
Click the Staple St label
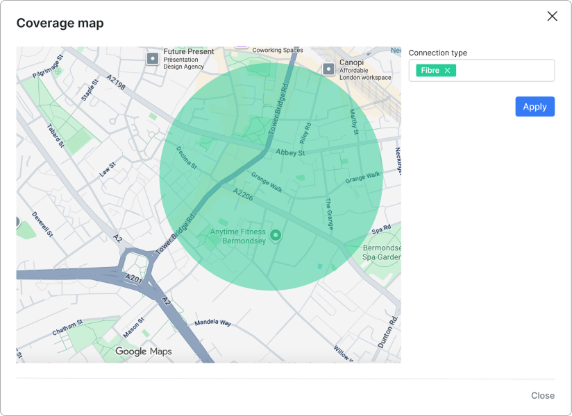[x=90, y=90]
